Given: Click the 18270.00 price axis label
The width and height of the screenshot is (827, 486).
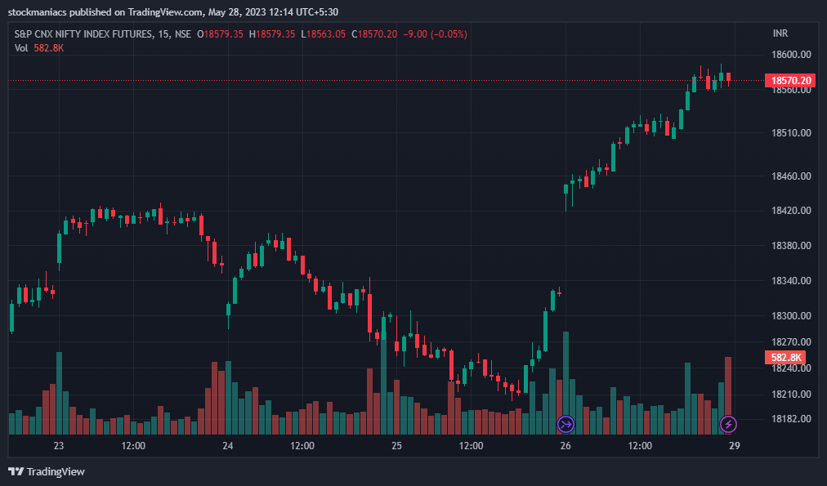Looking at the screenshot, I should pyautogui.click(x=791, y=342).
